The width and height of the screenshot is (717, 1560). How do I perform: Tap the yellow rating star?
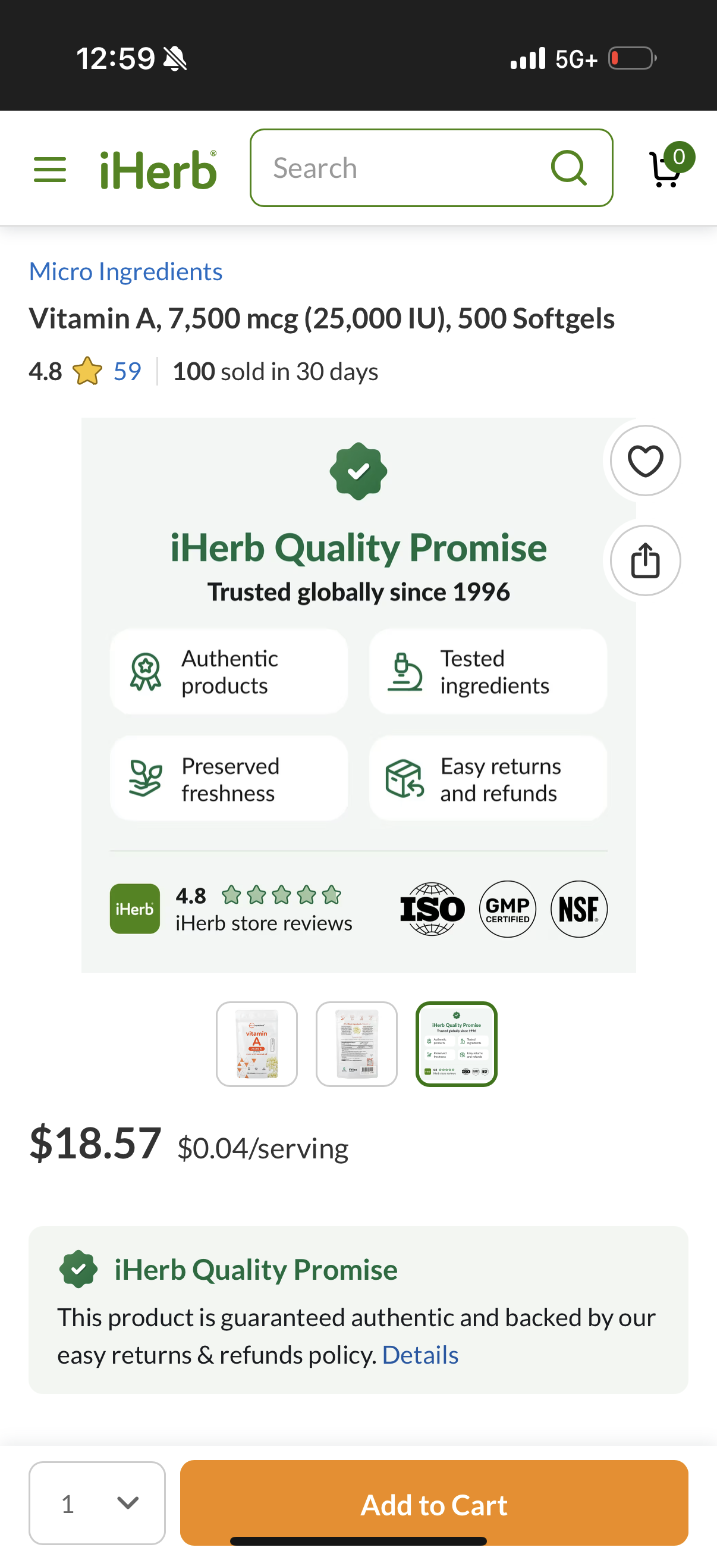[88, 371]
